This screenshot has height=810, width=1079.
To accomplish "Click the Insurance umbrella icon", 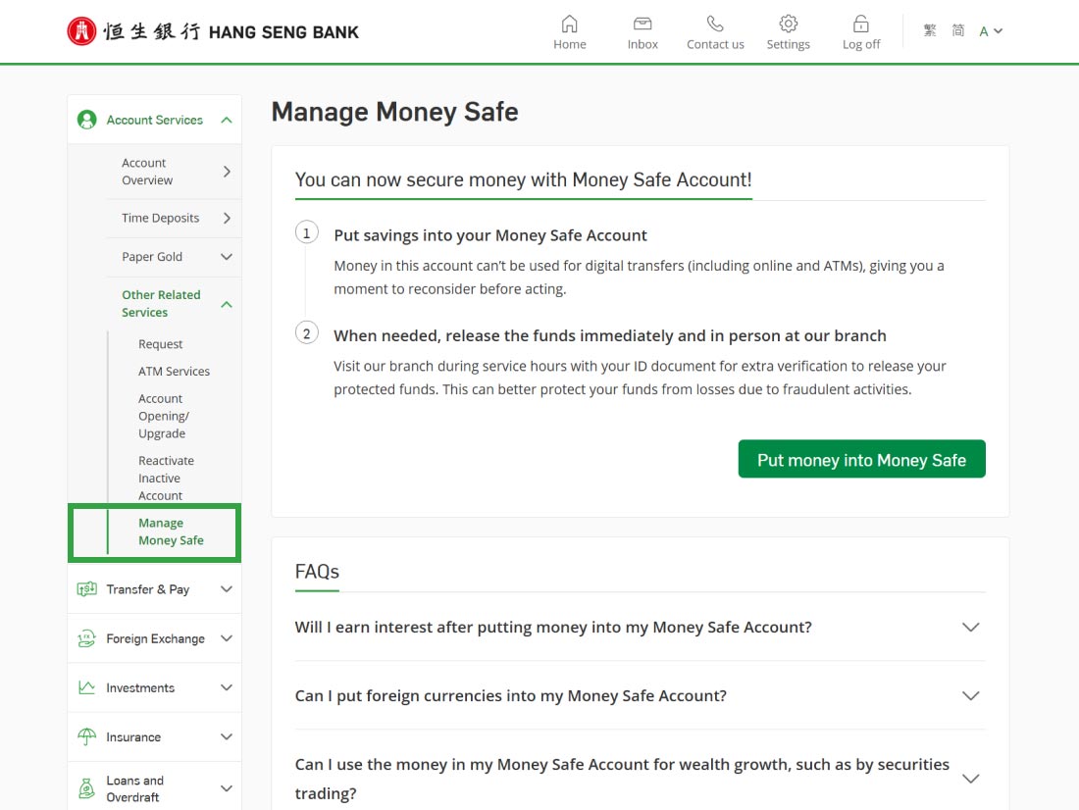I will pos(87,736).
